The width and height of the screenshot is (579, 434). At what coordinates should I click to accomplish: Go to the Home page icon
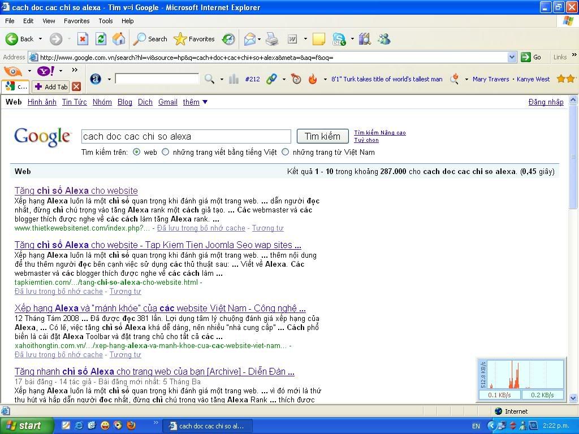click(x=119, y=39)
